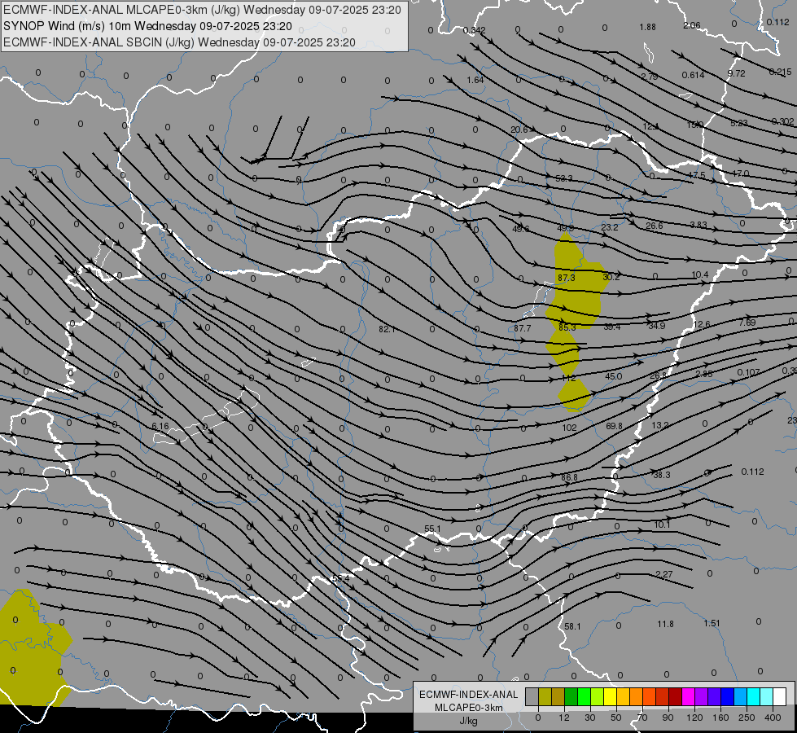
Task: Select map value '69.8'
Action: click(x=614, y=426)
